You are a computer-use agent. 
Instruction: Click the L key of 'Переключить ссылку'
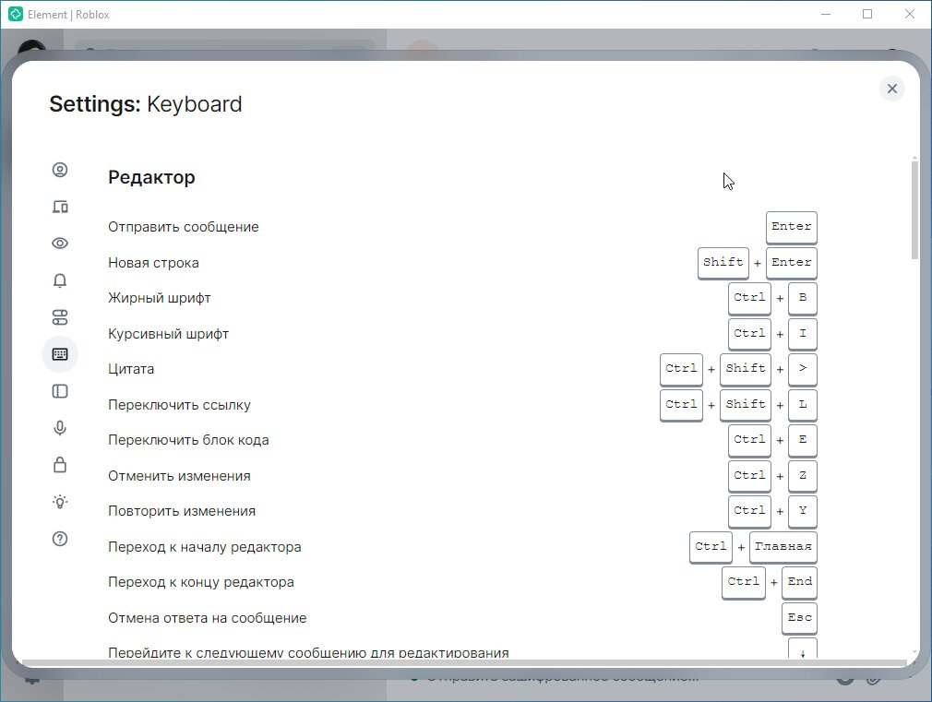coord(803,405)
